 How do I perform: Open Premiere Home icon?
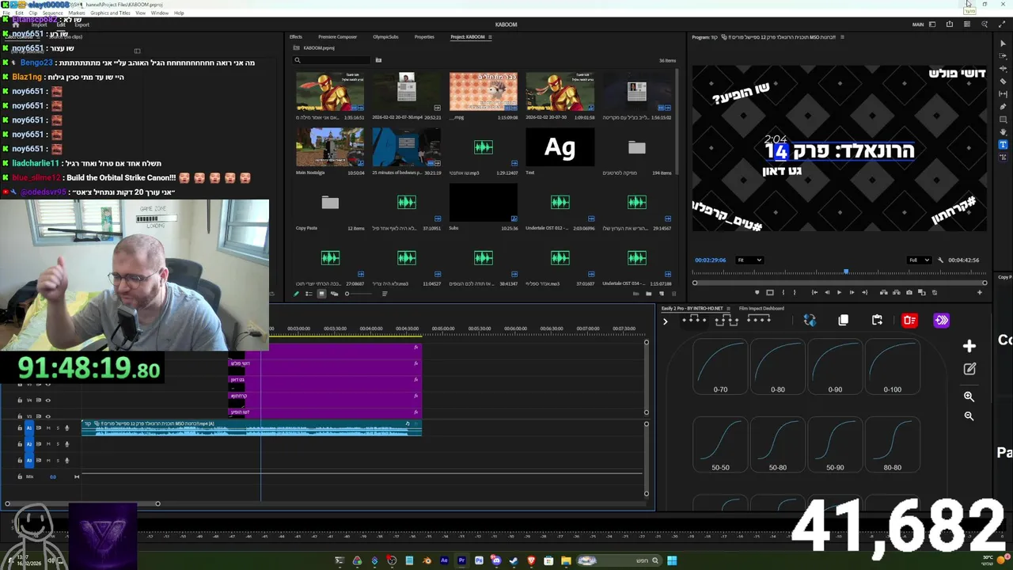coord(15,25)
